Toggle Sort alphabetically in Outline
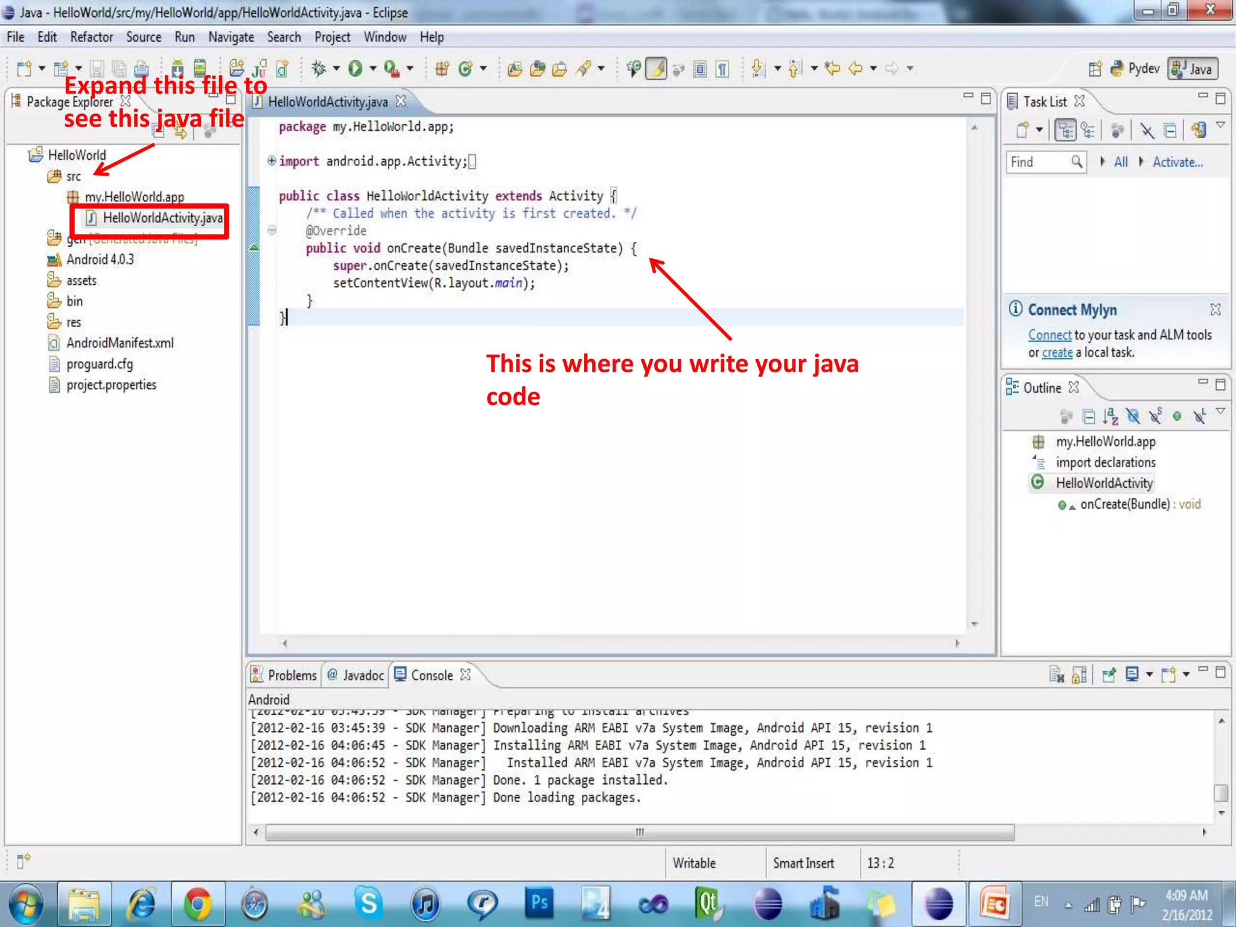Viewport: 1236px width, 927px height. [x=1110, y=416]
